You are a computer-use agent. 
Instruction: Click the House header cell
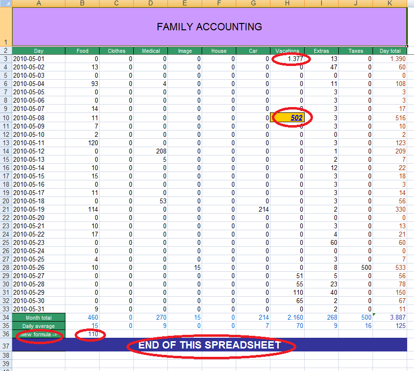coord(219,51)
